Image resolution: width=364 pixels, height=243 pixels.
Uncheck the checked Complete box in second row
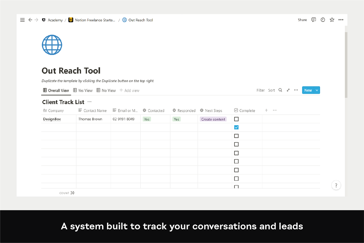(236, 128)
